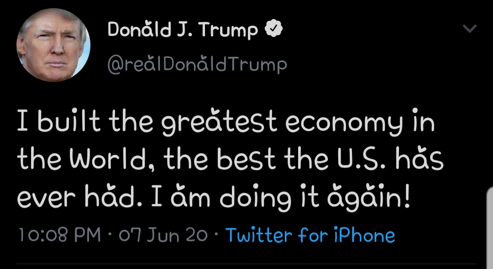Screen dimensions: 493x269
Task: Click the @realDonaldTrump handle
Action: [197, 64]
